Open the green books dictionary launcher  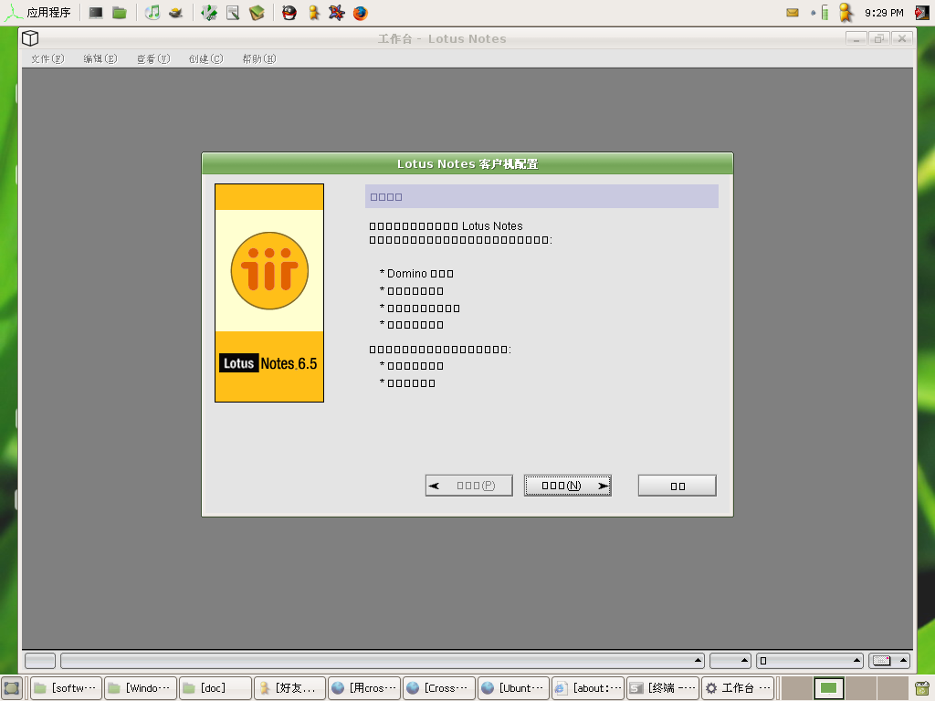pyautogui.click(x=257, y=13)
